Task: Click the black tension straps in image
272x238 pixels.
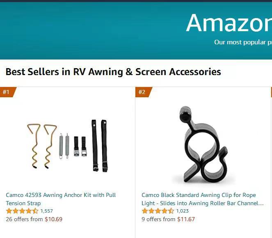Action: click(x=99, y=145)
